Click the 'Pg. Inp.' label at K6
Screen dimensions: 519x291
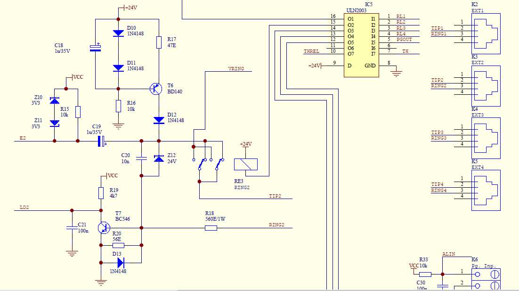coord(484,266)
